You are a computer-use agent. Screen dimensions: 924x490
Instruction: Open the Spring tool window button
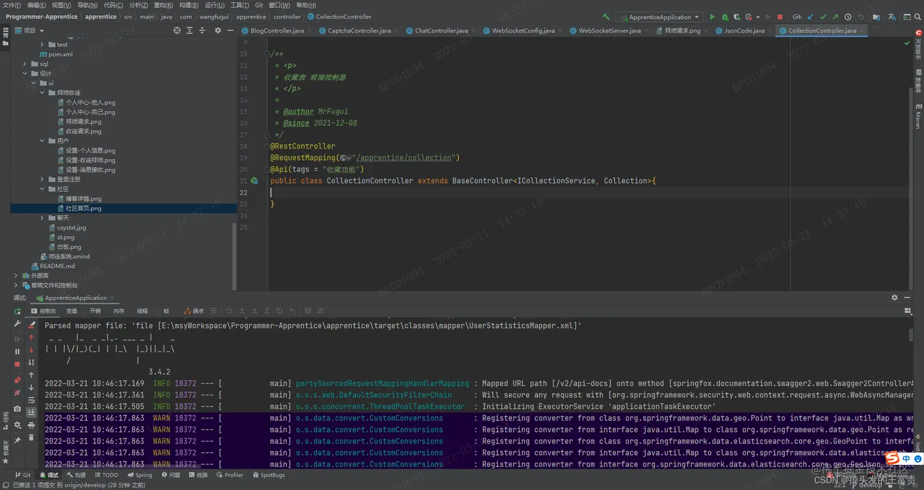[139, 475]
